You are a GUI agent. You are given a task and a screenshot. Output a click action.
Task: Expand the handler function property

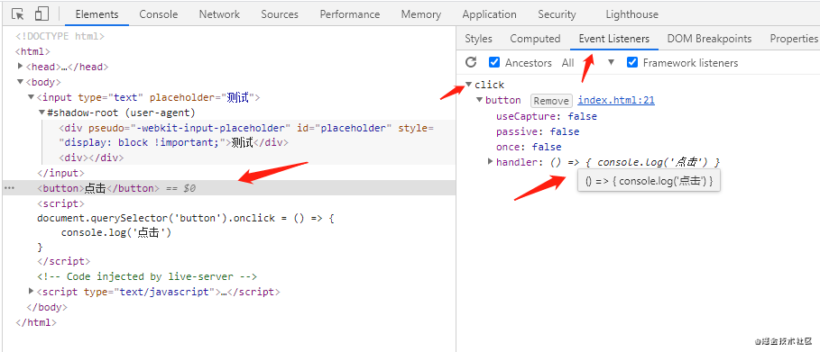pyautogui.click(x=490, y=161)
